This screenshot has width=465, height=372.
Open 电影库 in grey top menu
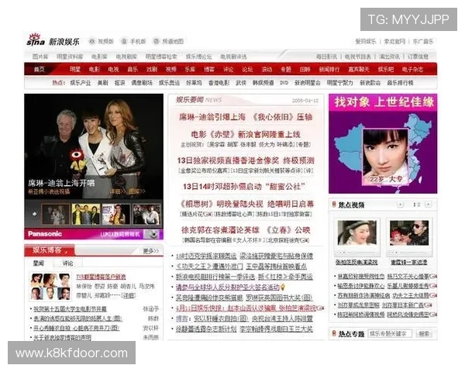tap(99, 57)
